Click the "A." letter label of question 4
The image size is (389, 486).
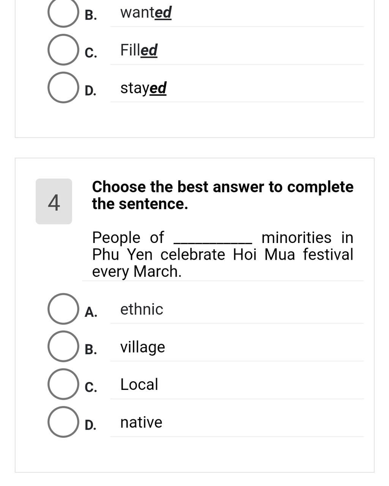point(91,312)
